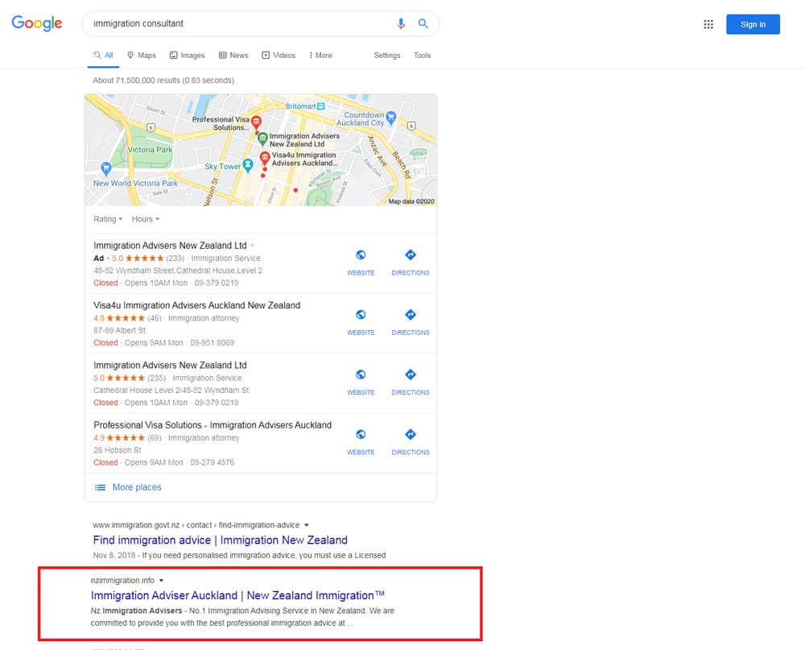This screenshot has height=650, width=805.
Task: Click Website globe for the Immigration Advisers ad
Action: [361, 255]
